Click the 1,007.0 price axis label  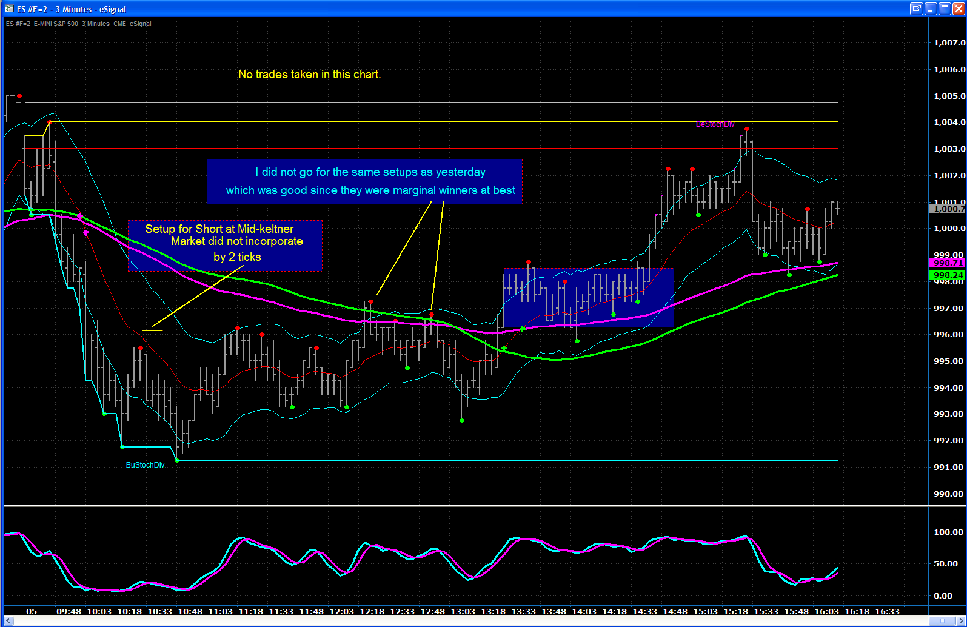[949, 43]
